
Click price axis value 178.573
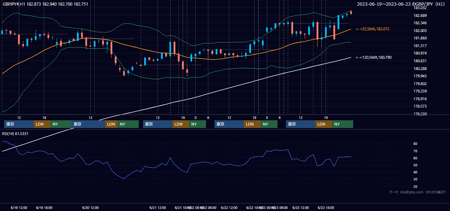point(420,106)
